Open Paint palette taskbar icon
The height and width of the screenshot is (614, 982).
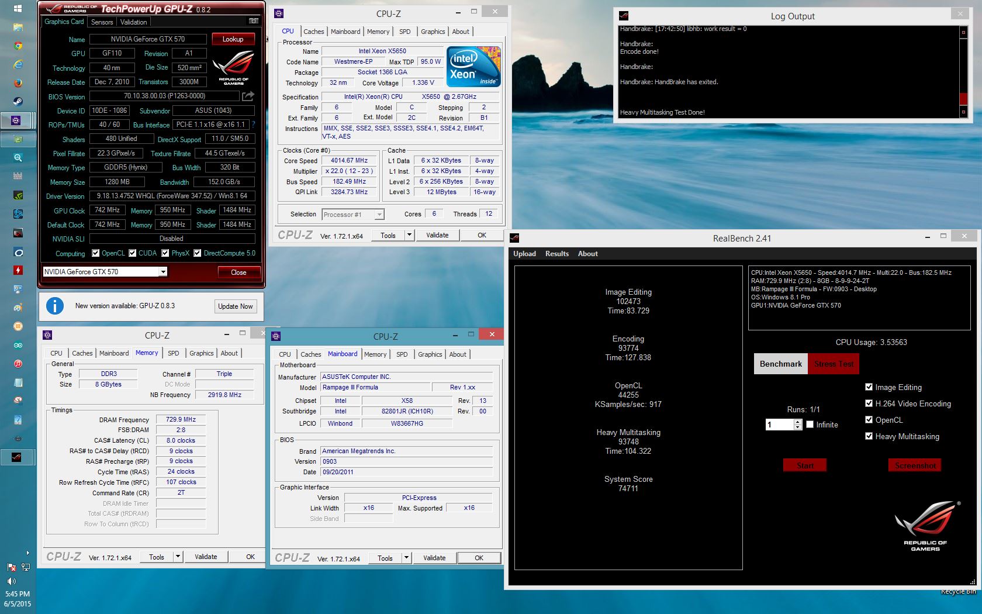(x=18, y=308)
